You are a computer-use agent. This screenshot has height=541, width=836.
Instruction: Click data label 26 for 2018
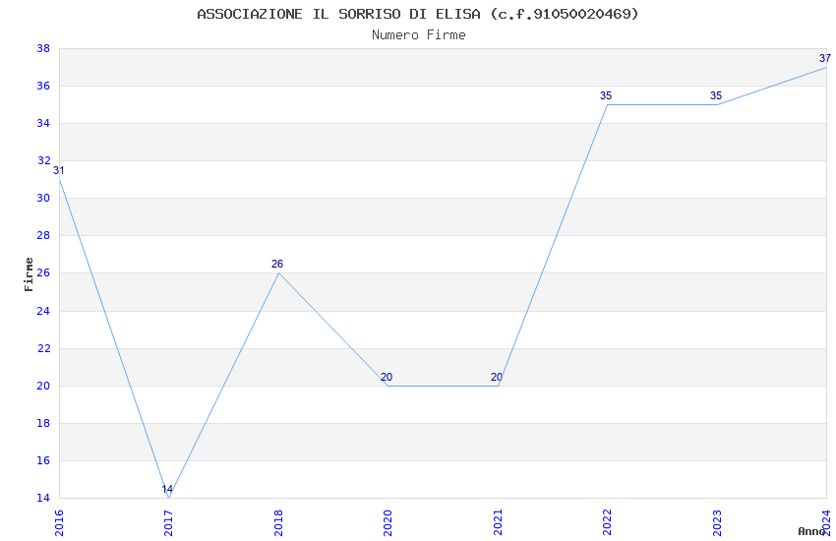tap(277, 264)
